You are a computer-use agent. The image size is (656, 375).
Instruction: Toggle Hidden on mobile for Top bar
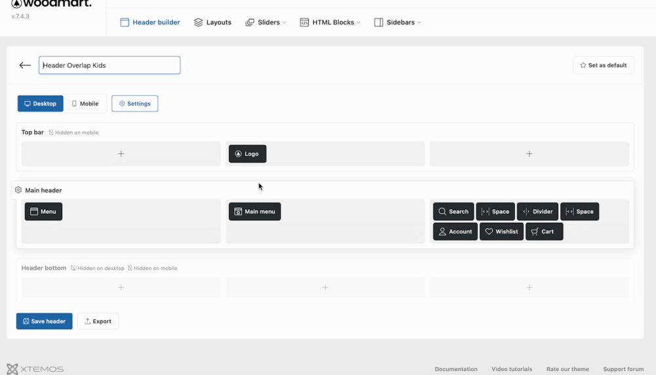(73, 132)
